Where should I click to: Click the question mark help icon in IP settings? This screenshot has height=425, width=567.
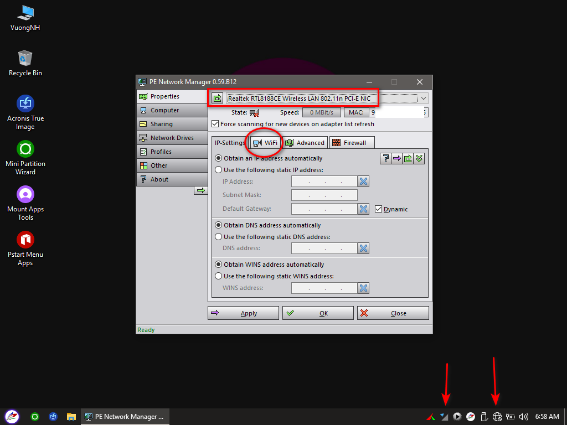click(x=385, y=158)
